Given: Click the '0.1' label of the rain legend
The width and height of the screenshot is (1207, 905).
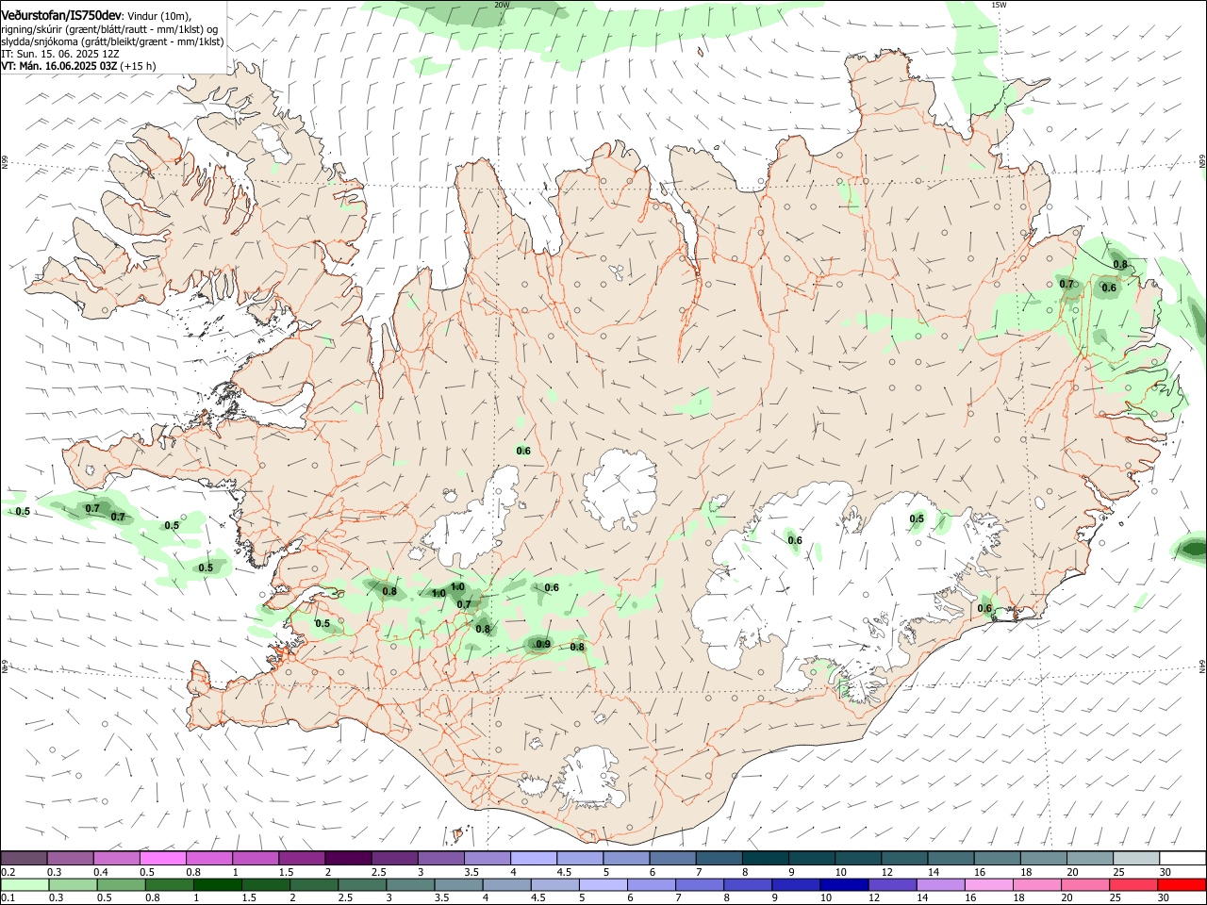Looking at the screenshot, I should [x=8, y=898].
